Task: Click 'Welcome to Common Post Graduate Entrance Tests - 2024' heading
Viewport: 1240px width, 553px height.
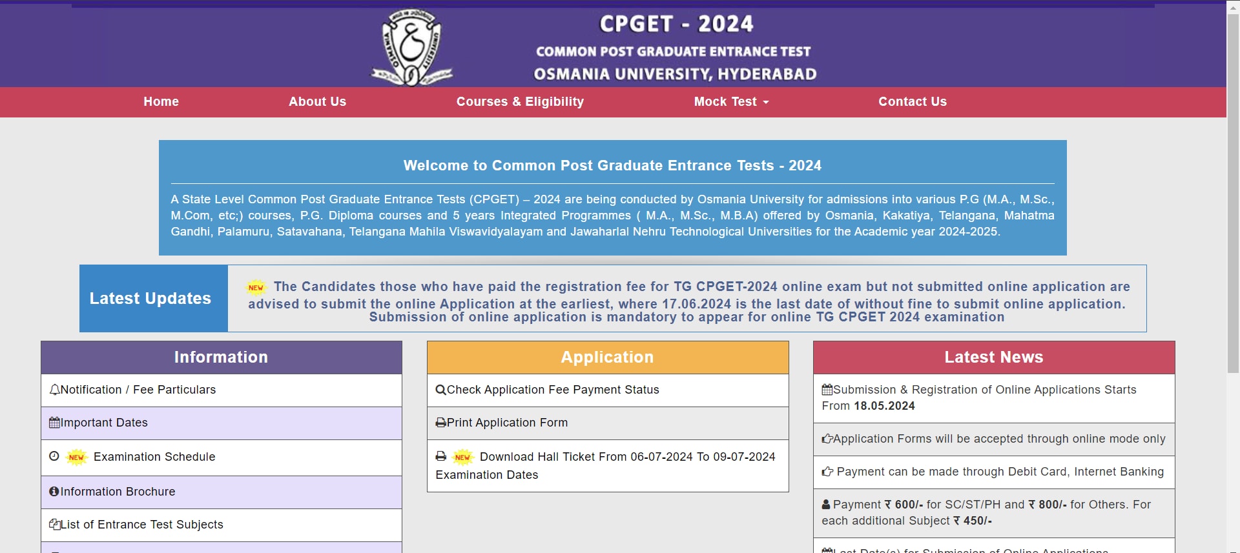Action: (x=612, y=166)
